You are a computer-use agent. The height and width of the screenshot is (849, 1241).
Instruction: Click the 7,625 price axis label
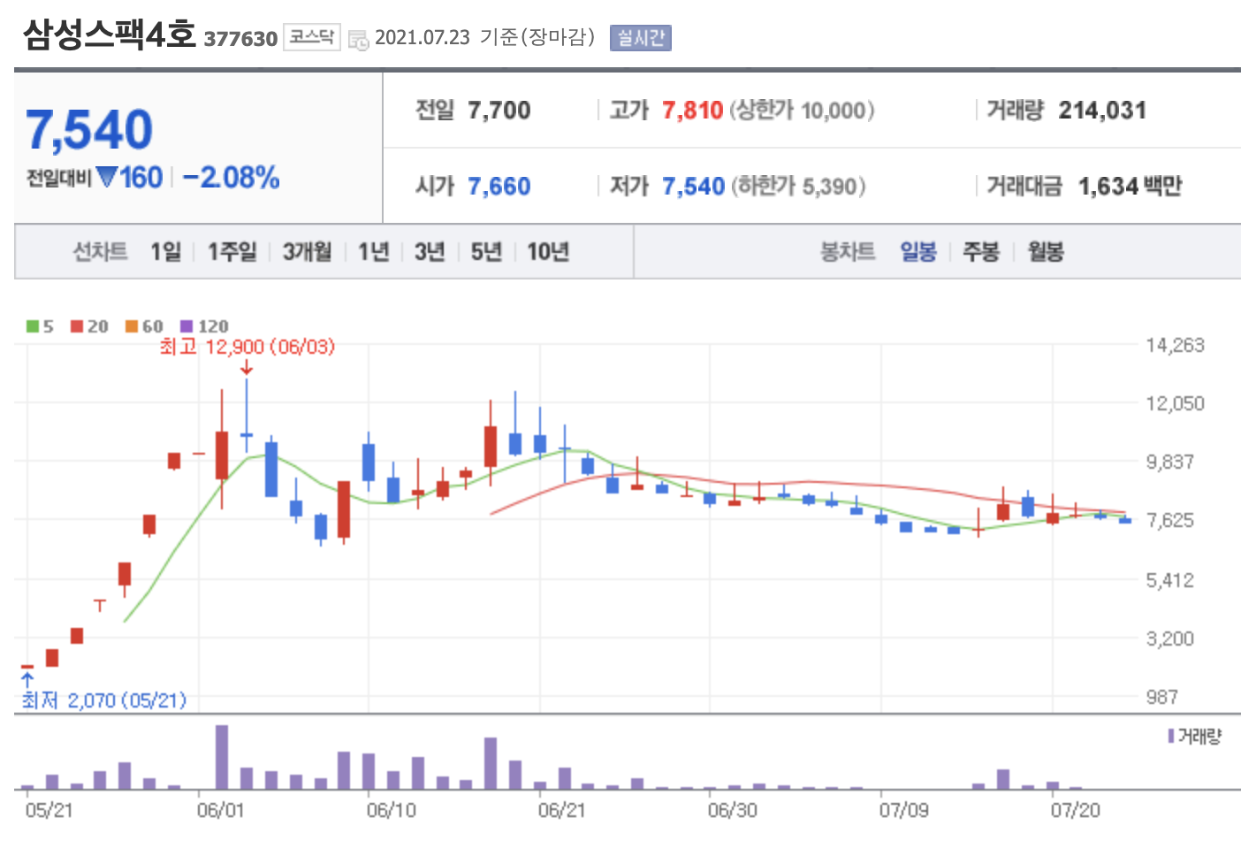[1170, 520]
